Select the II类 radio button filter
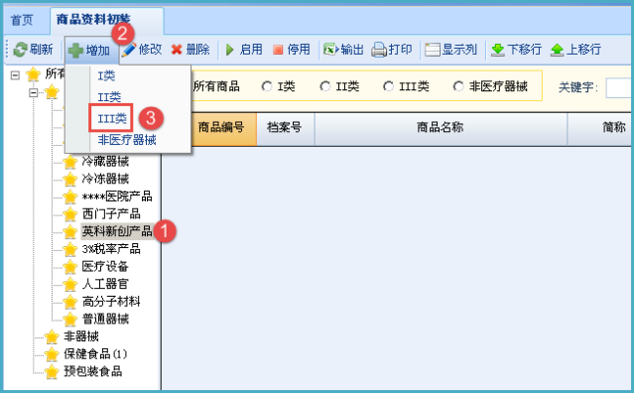This screenshot has width=634, height=393. click(x=324, y=86)
